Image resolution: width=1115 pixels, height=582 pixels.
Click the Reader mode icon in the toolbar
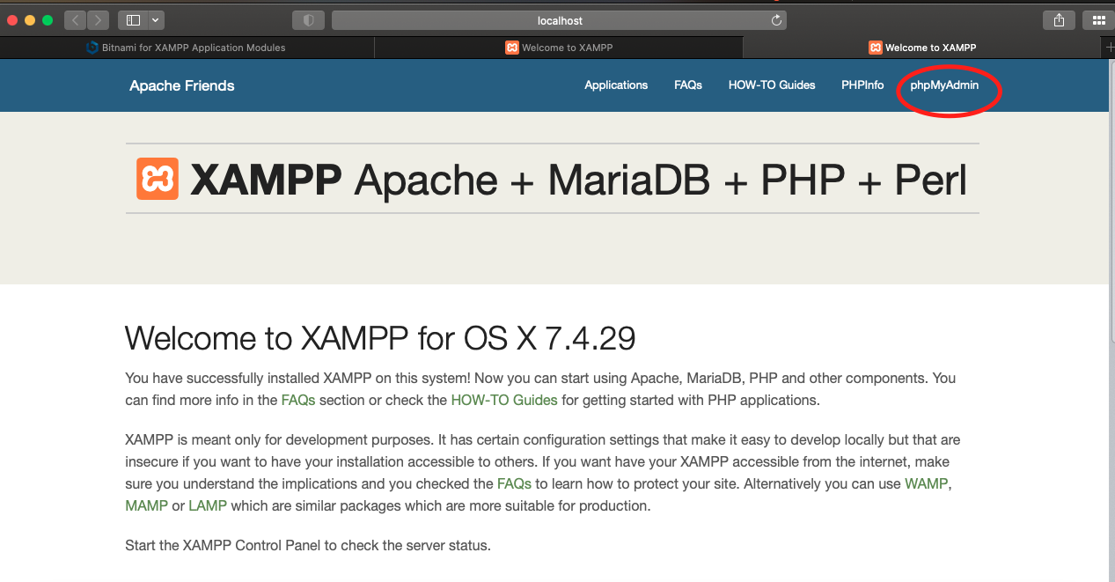pos(307,18)
